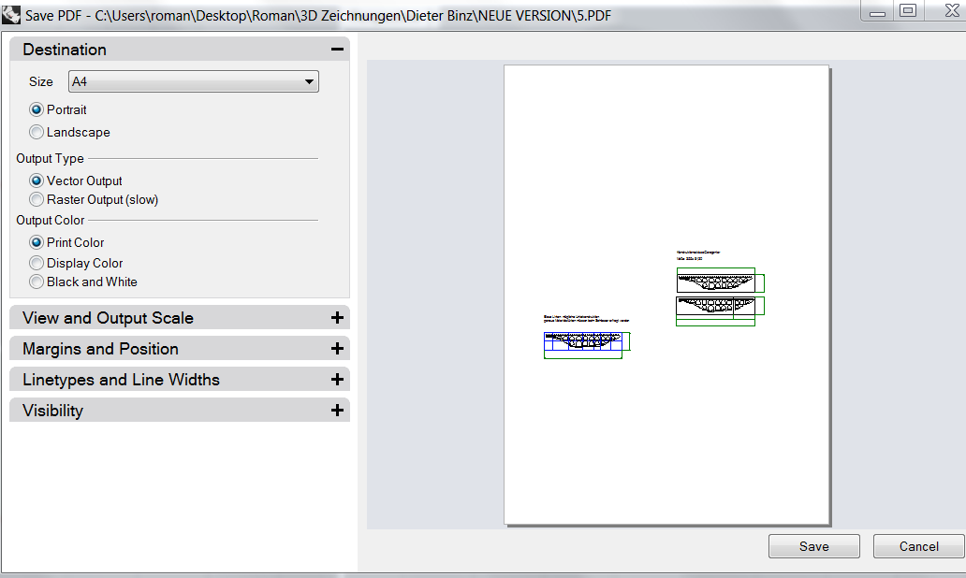Open the Size A4 dropdown

click(194, 81)
